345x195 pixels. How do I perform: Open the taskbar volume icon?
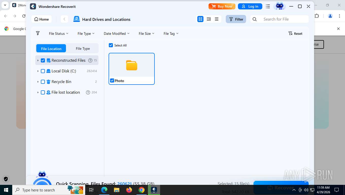(x=306, y=190)
